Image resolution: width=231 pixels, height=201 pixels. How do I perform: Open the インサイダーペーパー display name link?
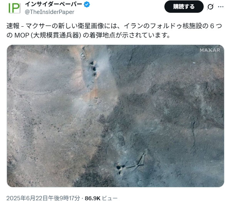point(54,4)
